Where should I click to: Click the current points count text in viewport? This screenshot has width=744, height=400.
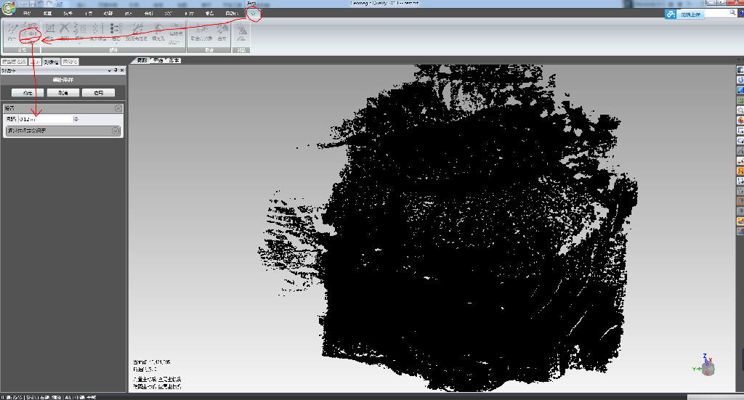[152, 362]
